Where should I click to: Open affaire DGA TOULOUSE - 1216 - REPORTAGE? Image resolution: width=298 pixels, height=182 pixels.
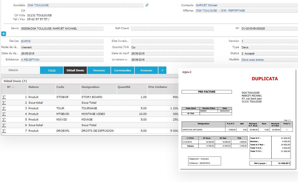pos(220,10)
